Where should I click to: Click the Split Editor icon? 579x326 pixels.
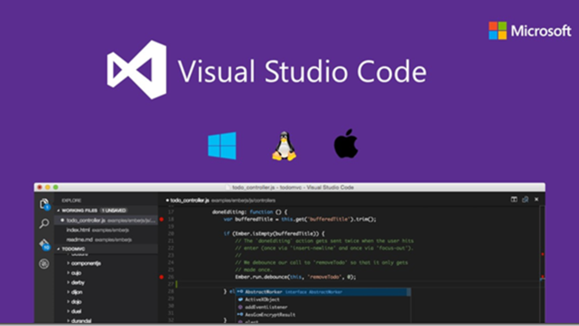514,199
